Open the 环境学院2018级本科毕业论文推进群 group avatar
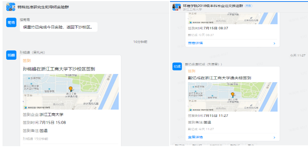The height and width of the screenshot is (147, 308). [x=176, y=7]
